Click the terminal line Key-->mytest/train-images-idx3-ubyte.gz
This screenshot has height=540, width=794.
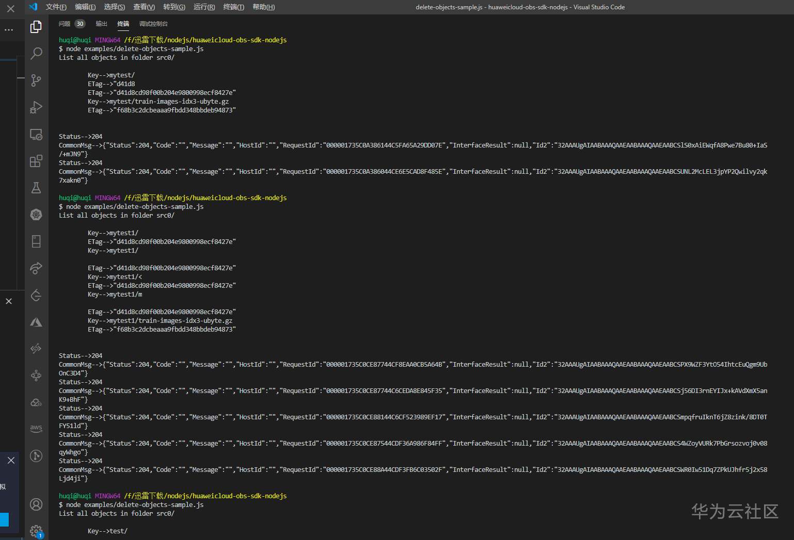click(x=158, y=102)
